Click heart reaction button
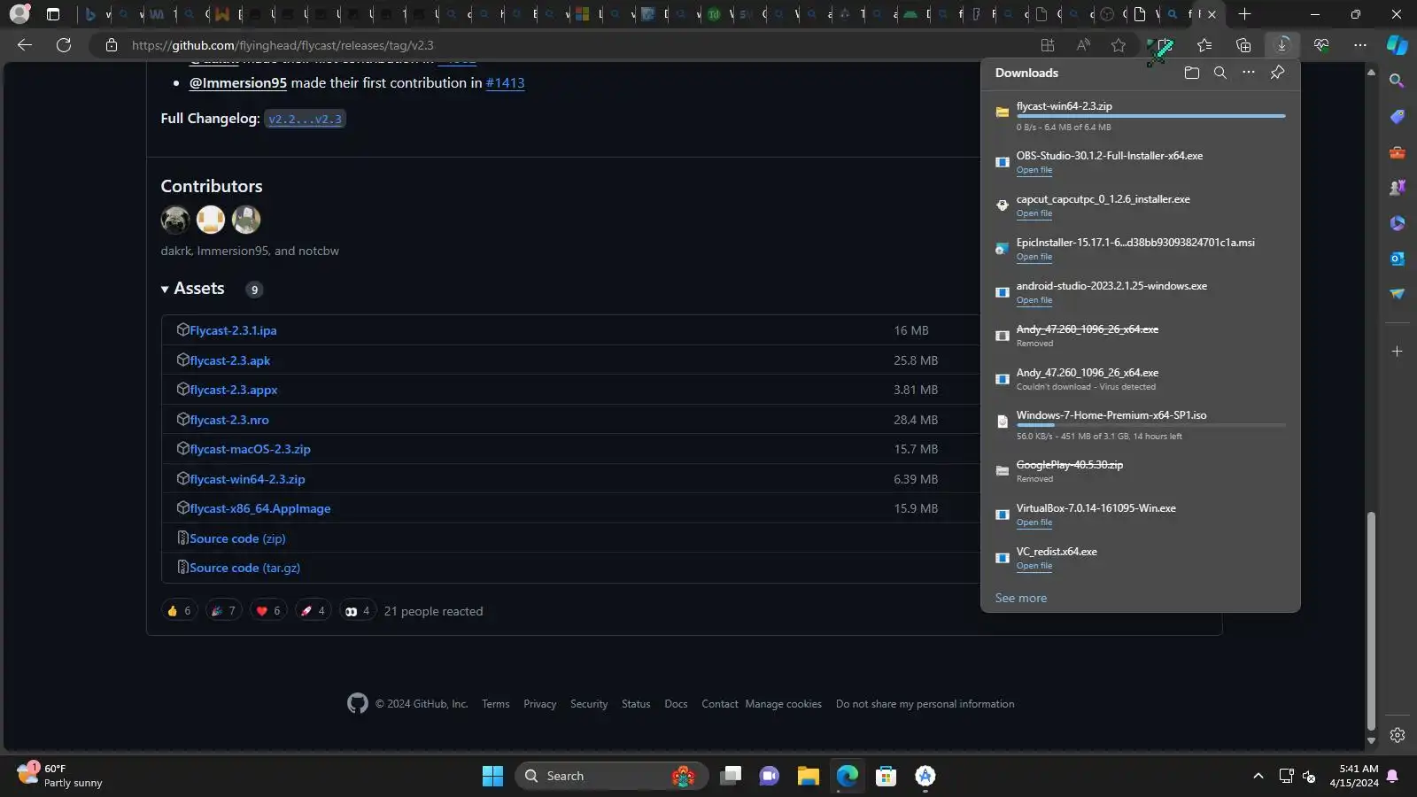 (x=267, y=611)
